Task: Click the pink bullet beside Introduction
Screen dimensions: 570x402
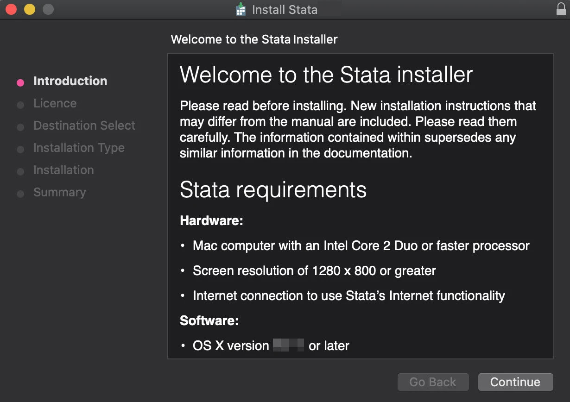Action: click(x=20, y=83)
